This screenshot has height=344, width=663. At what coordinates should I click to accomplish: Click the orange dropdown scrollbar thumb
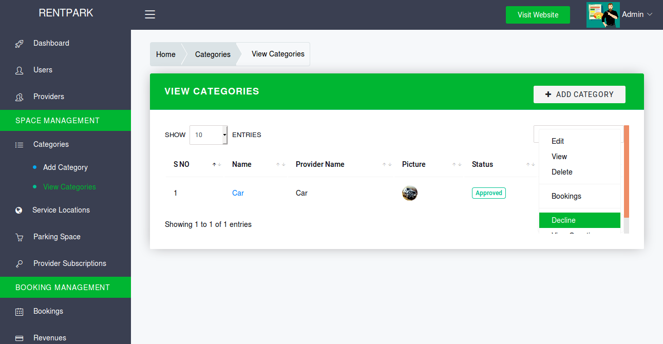[627, 171]
